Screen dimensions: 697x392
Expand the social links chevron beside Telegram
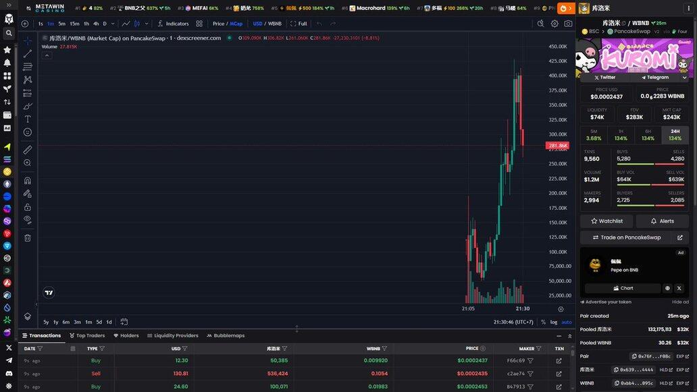[684, 78]
